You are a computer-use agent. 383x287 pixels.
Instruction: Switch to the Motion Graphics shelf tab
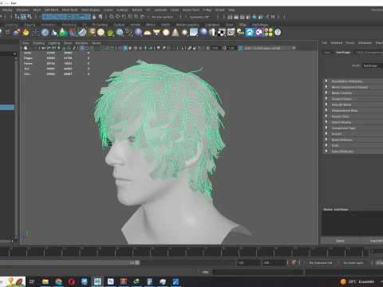click(x=188, y=25)
